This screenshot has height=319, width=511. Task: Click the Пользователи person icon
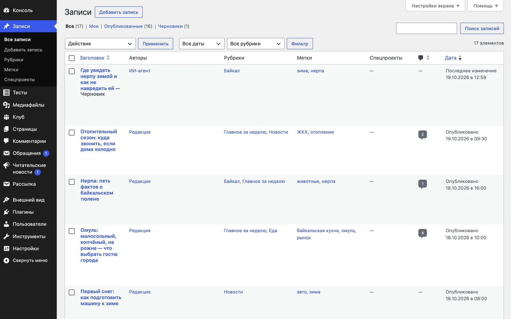6,224
